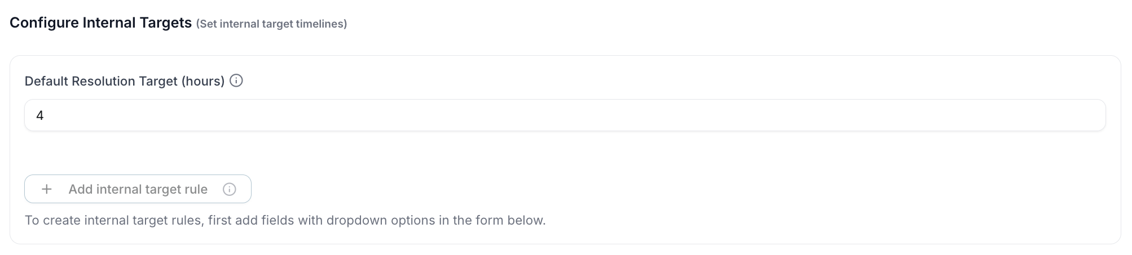The height and width of the screenshot is (255, 1132).
Task: Click the helper text about dropdown option fields
Action: pos(285,220)
